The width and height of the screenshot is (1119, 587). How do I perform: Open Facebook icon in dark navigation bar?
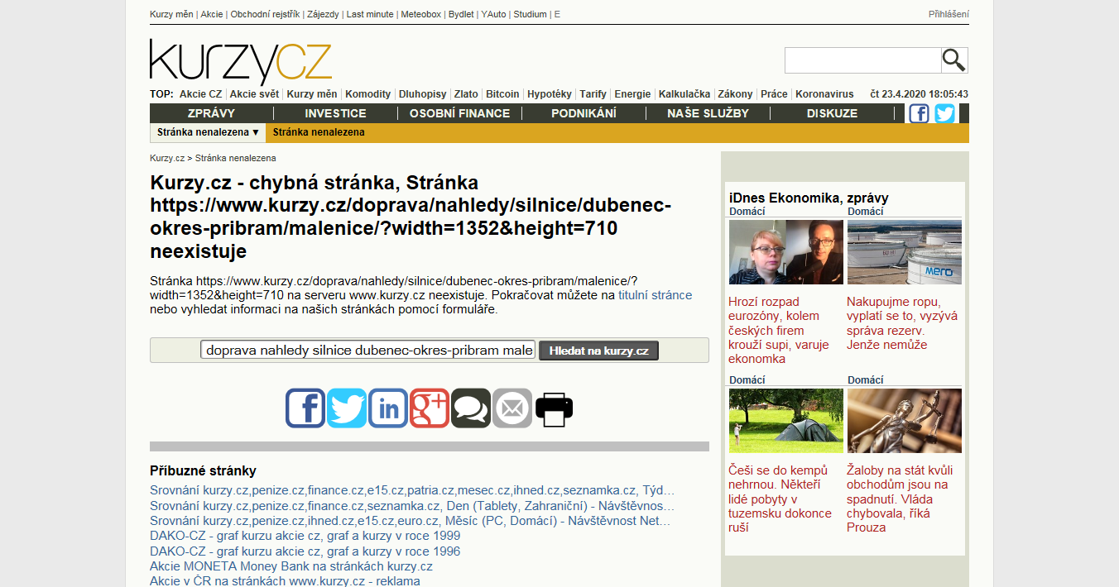[919, 113]
